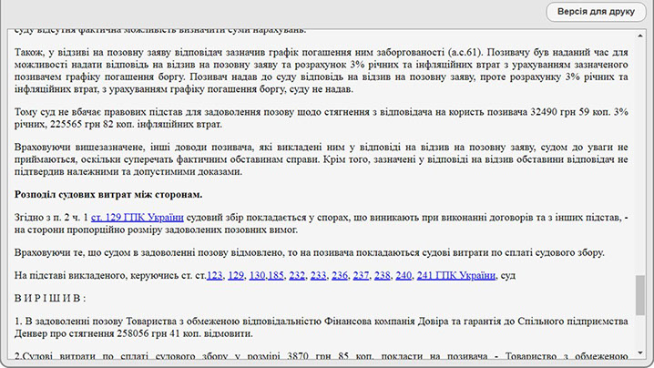Open the Версія для друку print version
The height and width of the screenshot is (368, 654).
[596, 12]
